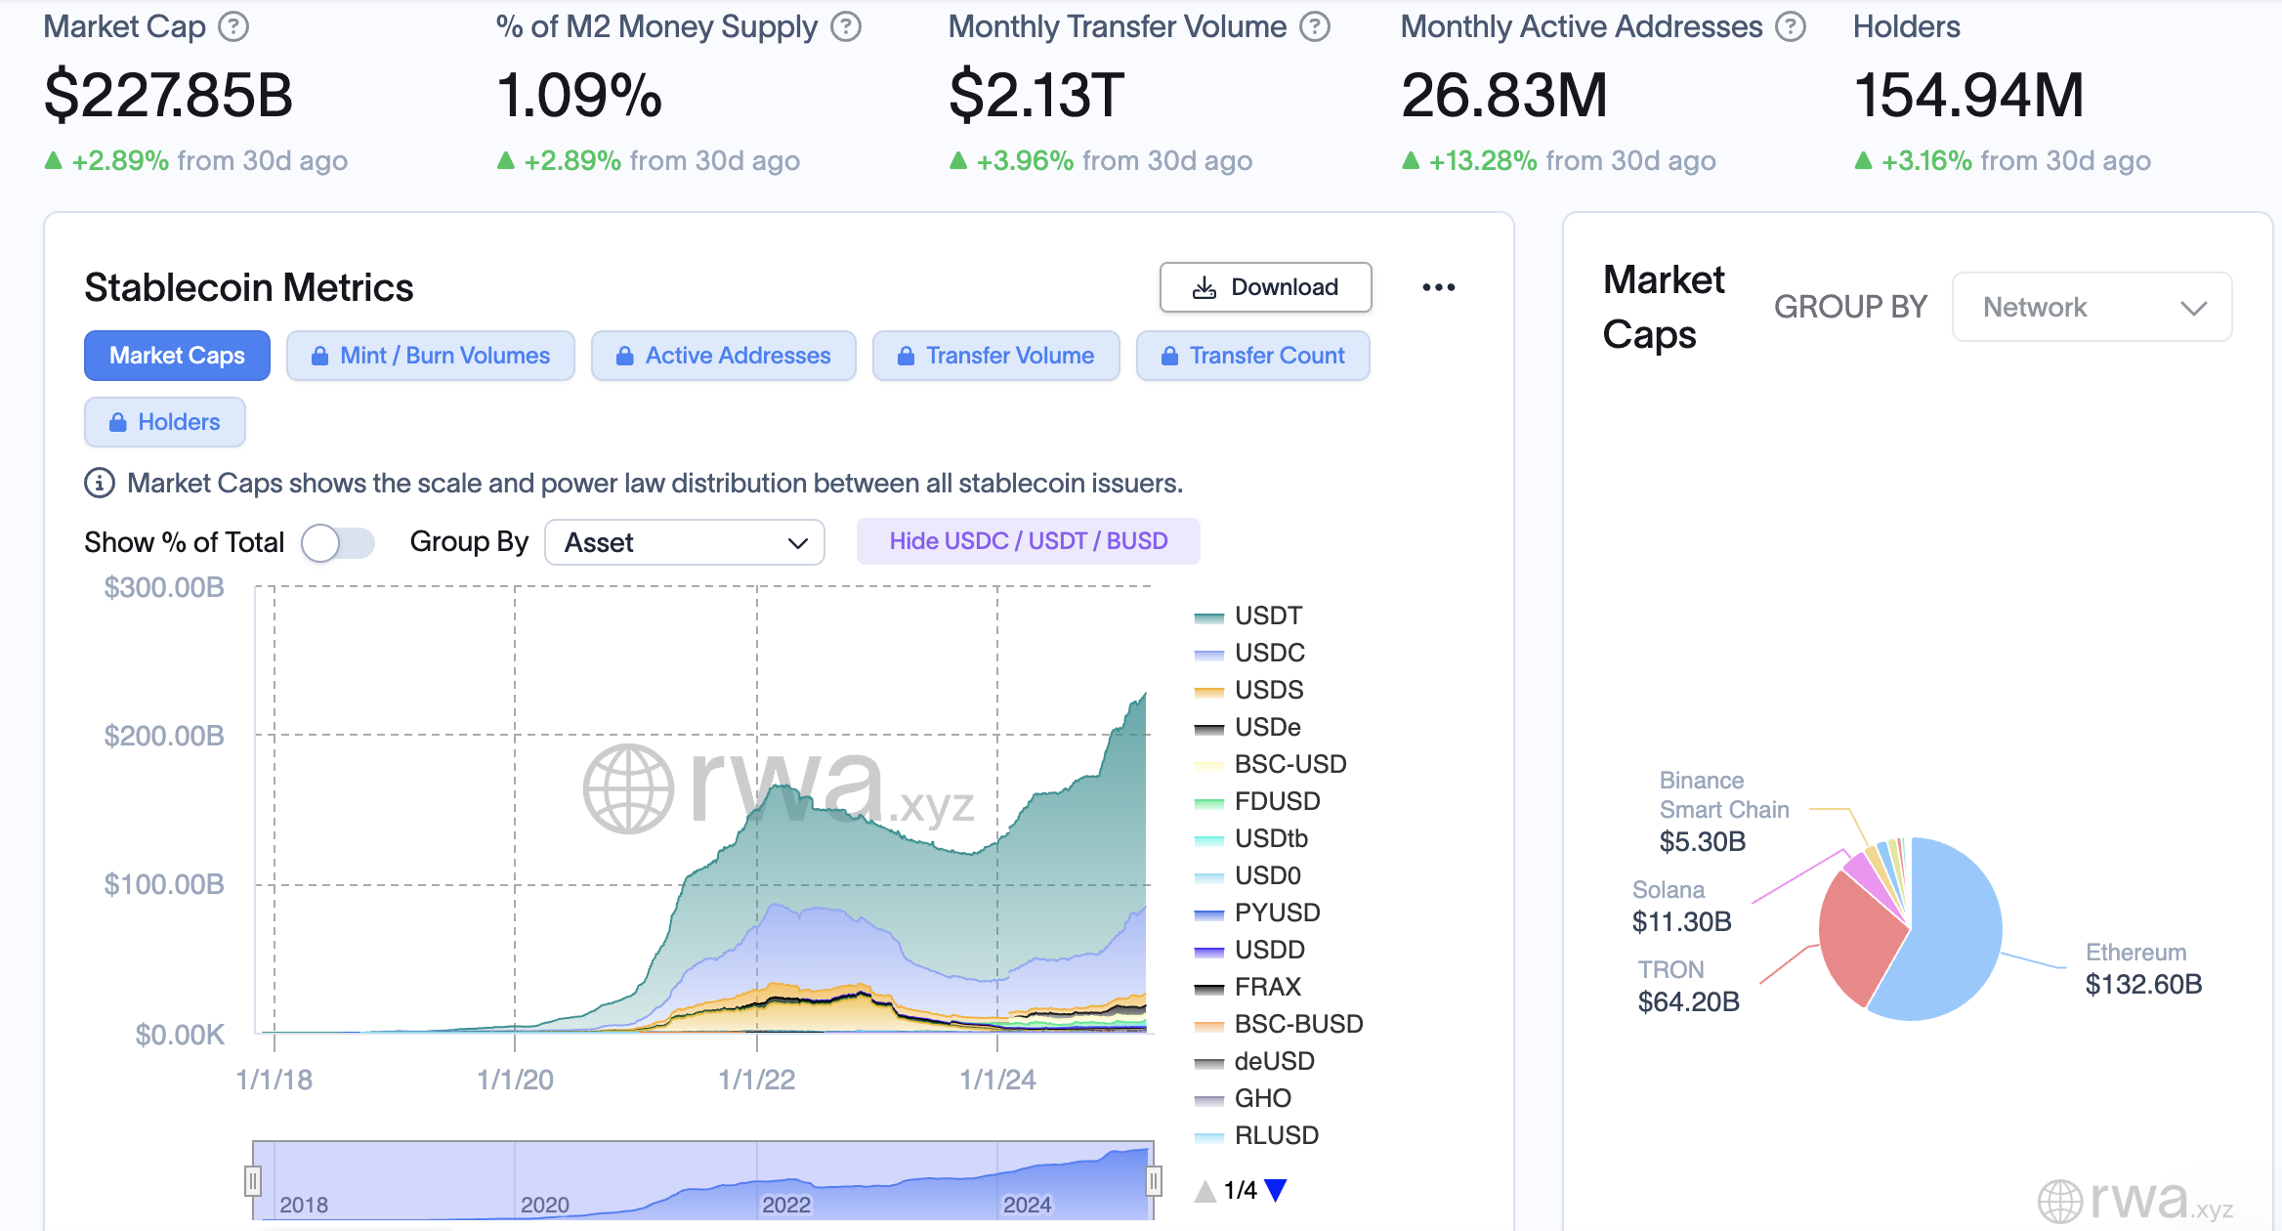The image size is (2282, 1231).
Task: Click Monthly Active Addresses help icon
Action: [1791, 27]
